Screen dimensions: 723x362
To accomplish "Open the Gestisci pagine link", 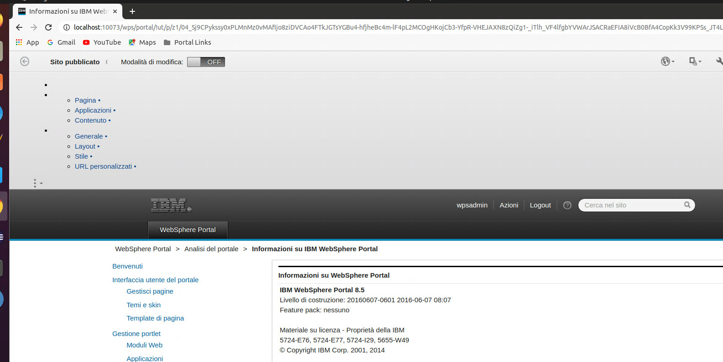I will (150, 291).
